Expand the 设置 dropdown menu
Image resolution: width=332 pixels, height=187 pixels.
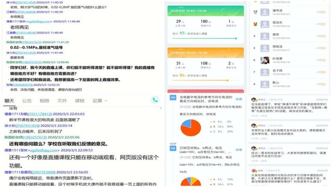point(100,101)
